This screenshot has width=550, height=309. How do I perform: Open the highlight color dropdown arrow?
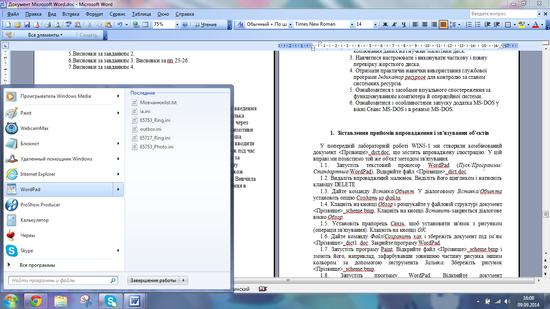point(528,25)
